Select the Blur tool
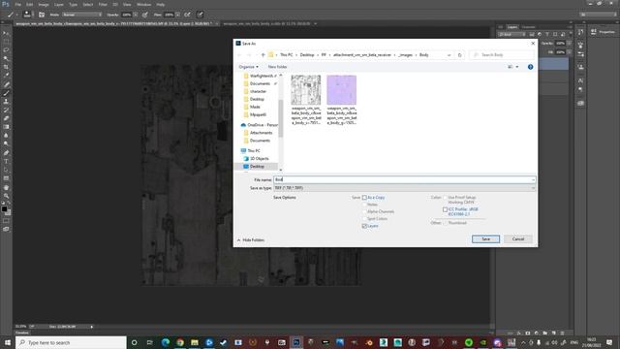The height and width of the screenshot is (349, 620). (6, 136)
